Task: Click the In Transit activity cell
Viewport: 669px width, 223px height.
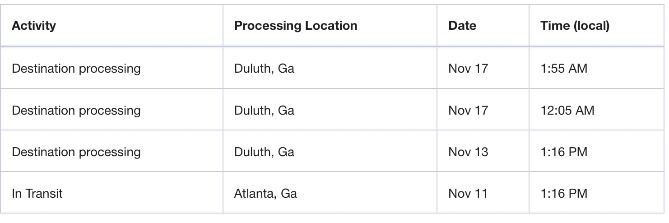Action: 37,193
